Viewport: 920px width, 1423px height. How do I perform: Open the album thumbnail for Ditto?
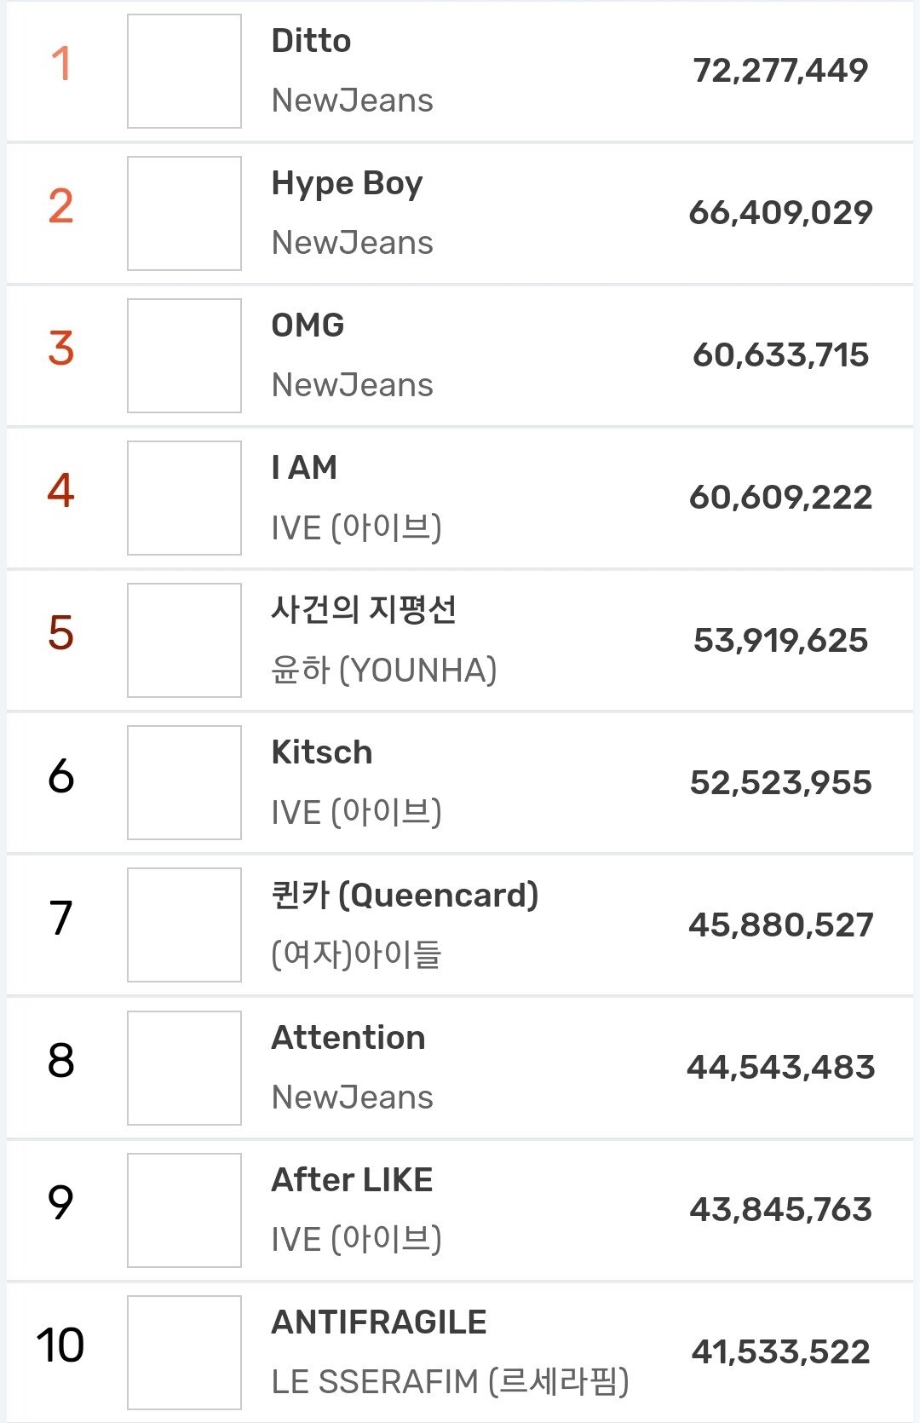(x=184, y=71)
